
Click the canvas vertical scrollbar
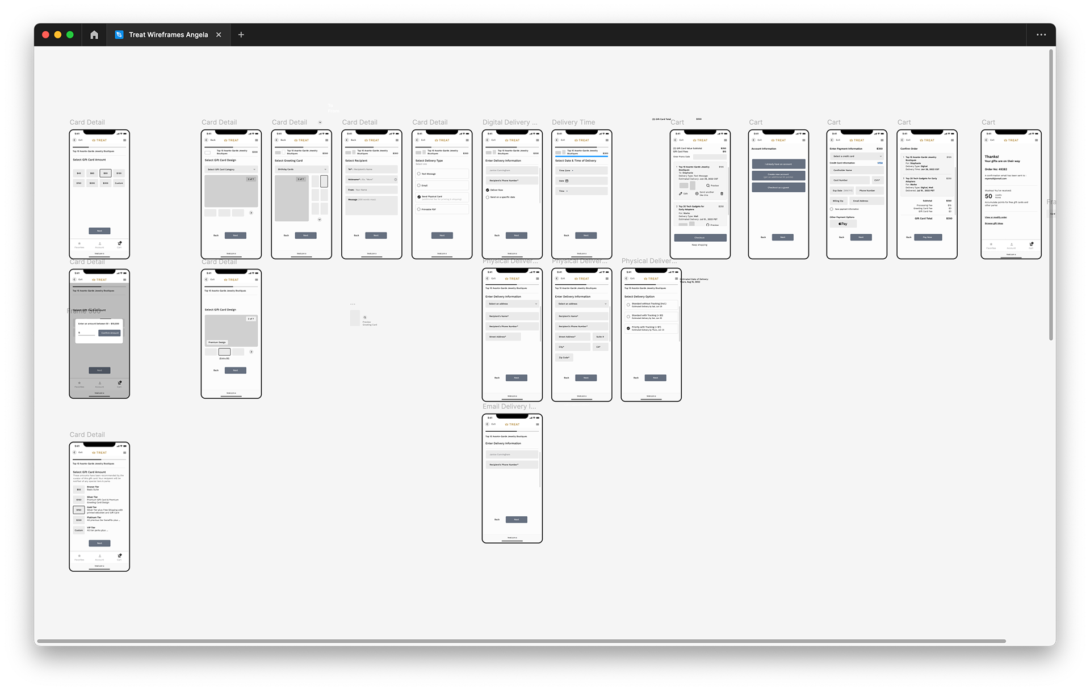1051,195
